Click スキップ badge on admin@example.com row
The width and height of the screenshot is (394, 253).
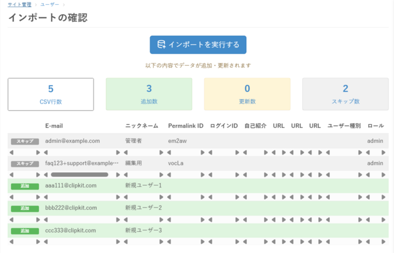25,142
